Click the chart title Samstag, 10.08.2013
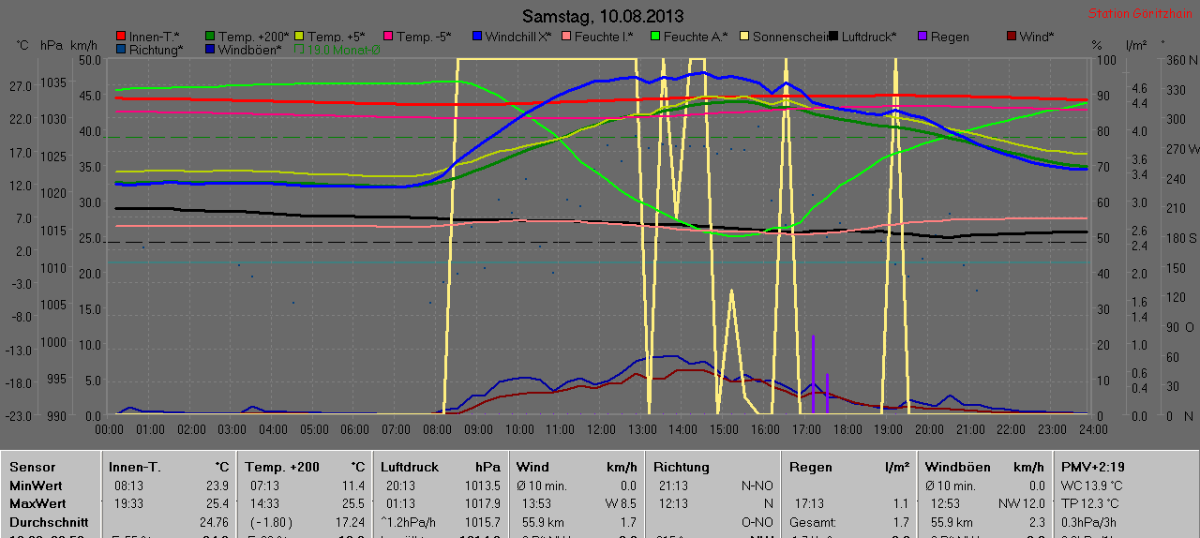This screenshot has height=538, width=1200. pos(602,16)
